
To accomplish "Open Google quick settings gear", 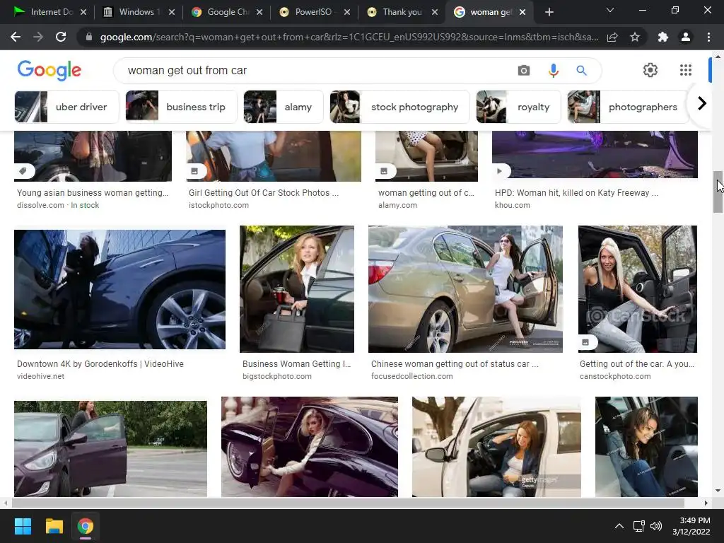I will pyautogui.click(x=650, y=70).
